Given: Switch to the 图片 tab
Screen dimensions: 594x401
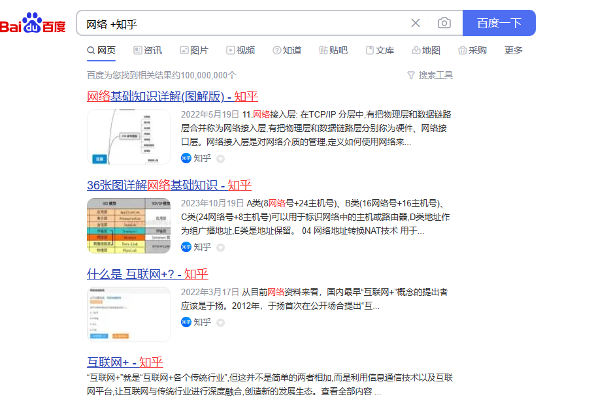Looking at the screenshot, I should coord(194,50).
